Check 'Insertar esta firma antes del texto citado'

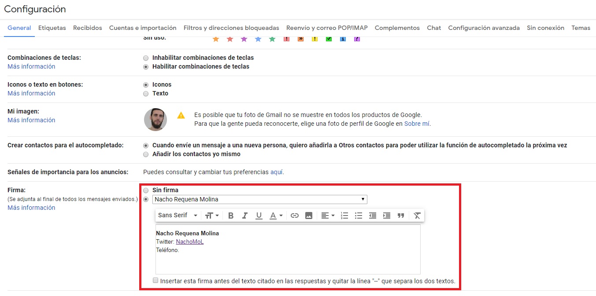tap(155, 281)
